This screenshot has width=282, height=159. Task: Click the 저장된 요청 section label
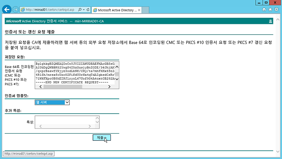click(15, 57)
